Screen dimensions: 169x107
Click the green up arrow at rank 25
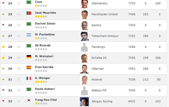tap(3, 14)
